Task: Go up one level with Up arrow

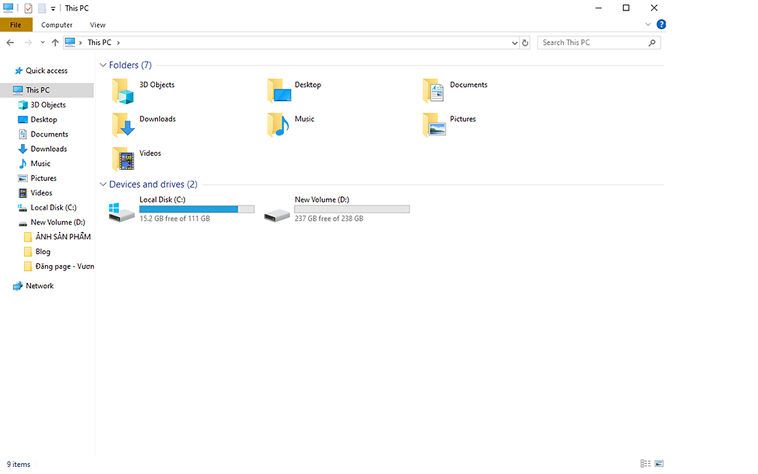Action: [55, 43]
